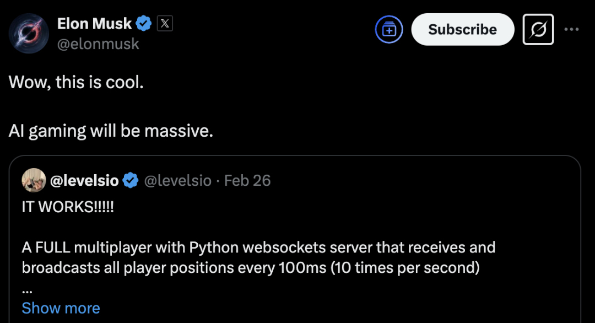
Task: Click levelsio's blue verified checkmark
Action: [131, 180]
